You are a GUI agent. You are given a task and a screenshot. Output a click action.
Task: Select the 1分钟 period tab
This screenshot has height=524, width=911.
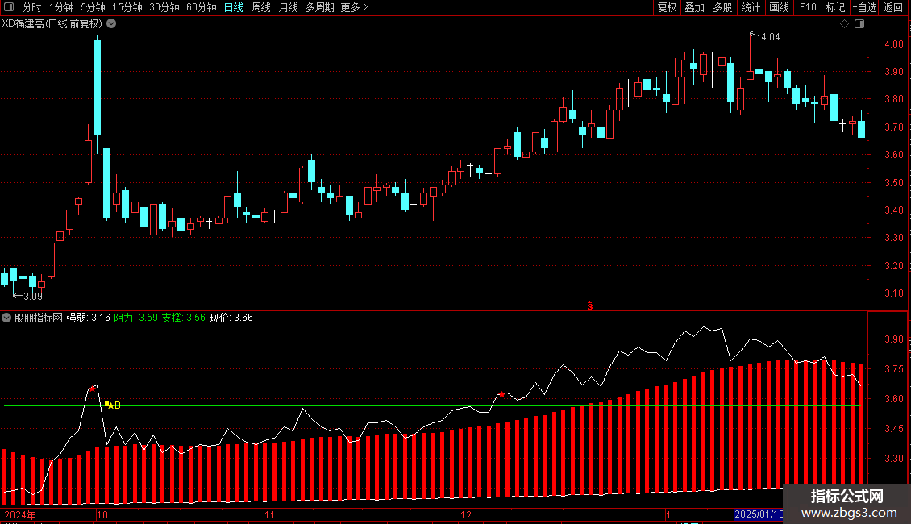click(61, 7)
